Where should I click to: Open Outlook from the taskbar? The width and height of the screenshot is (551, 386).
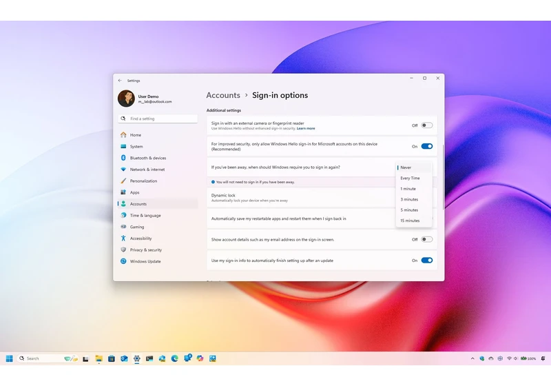pos(124,358)
